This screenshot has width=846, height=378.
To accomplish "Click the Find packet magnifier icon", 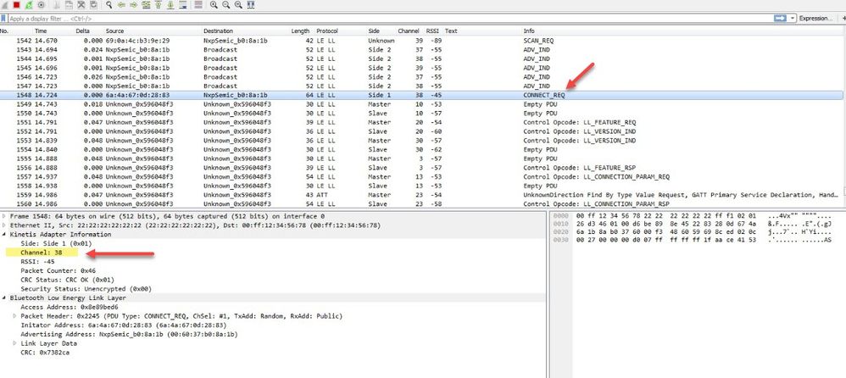I will pos(109,5).
